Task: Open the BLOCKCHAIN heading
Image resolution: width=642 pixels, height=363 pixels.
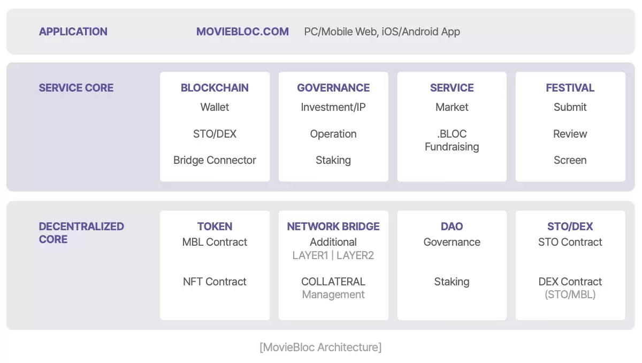Action: (x=215, y=88)
